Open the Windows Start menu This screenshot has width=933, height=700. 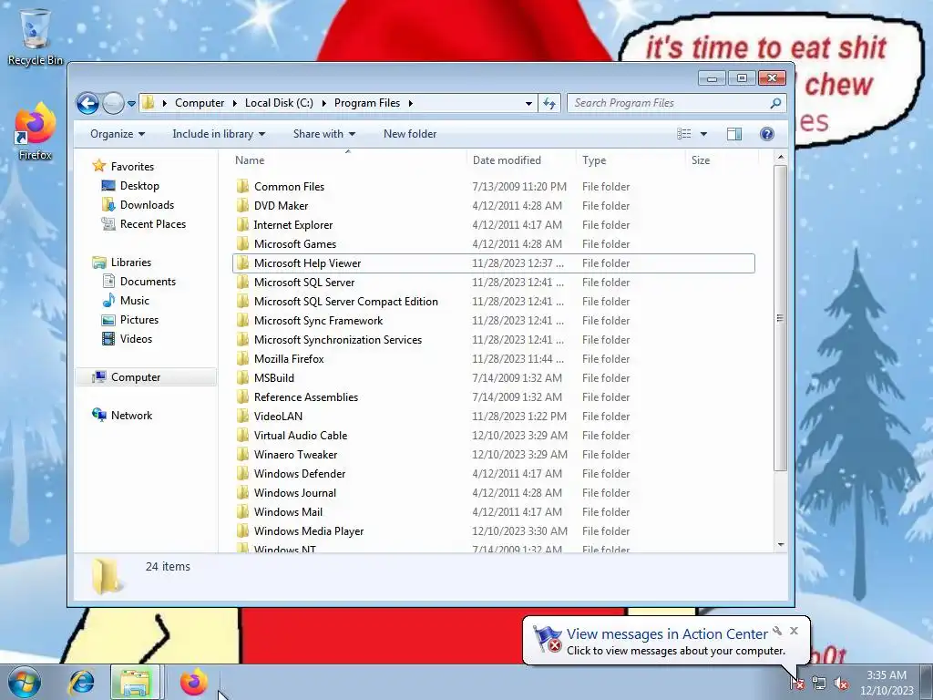click(24, 682)
